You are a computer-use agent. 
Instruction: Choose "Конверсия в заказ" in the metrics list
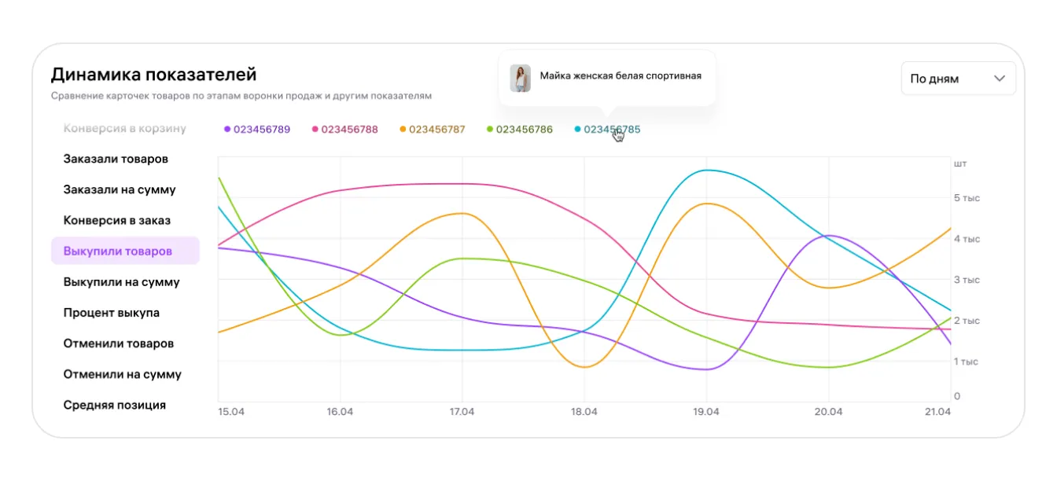(x=117, y=220)
